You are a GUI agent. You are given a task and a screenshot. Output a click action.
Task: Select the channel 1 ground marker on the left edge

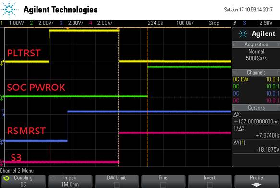click(x=2, y=62)
